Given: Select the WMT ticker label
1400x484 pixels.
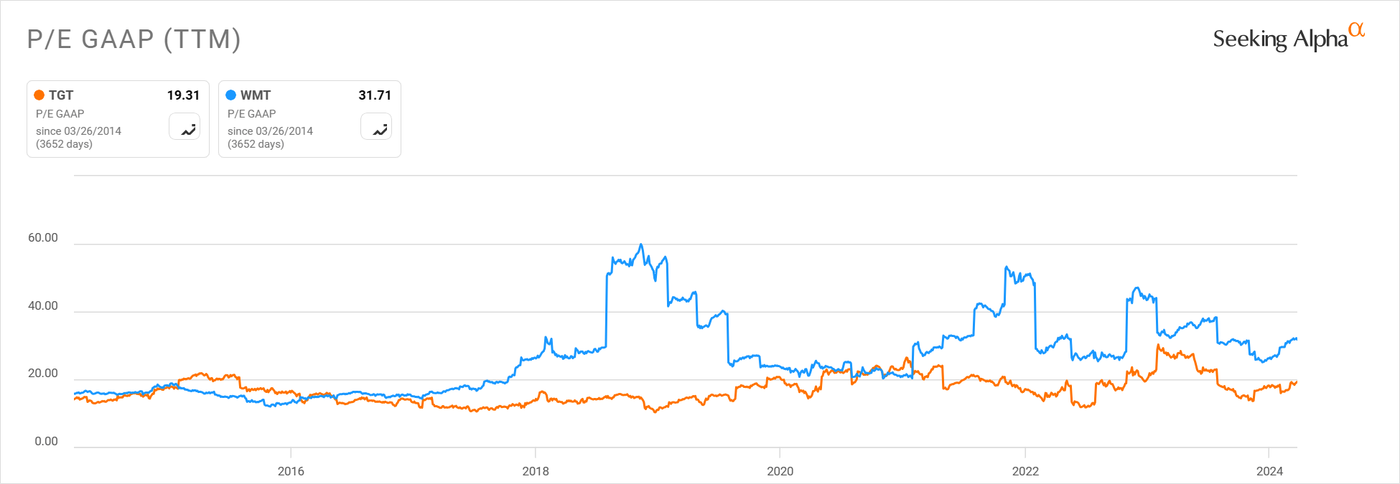Looking at the screenshot, I should click(256, 95).
